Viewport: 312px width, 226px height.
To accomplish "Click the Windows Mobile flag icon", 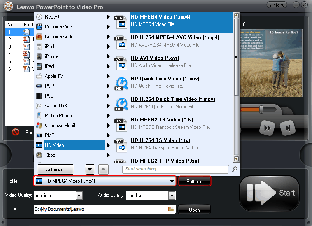I will pyautogui.click(x=39, y=126).
